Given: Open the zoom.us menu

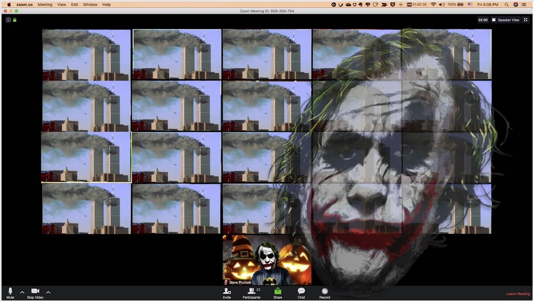Looking at the screenshot, I should pyautogui.click(x=24, y=4).
